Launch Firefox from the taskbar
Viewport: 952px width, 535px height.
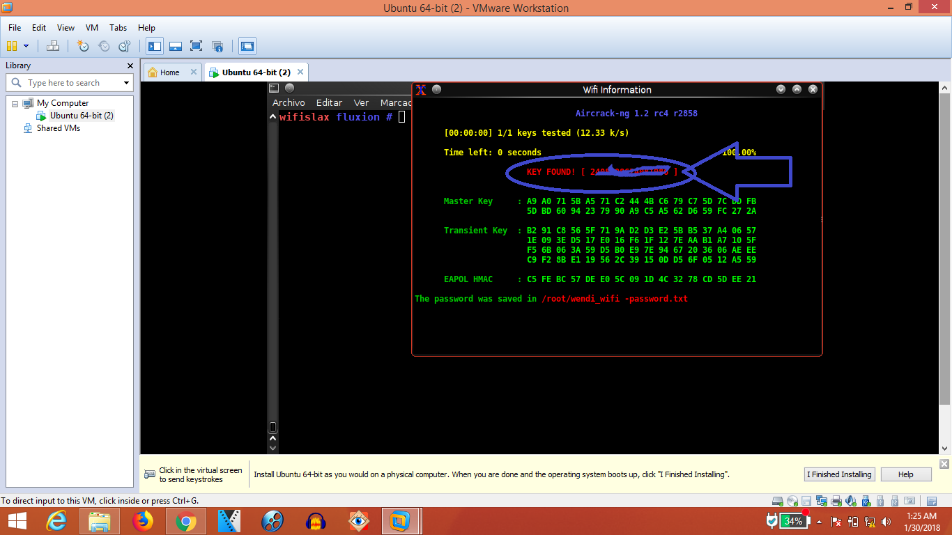(x=143, y=521)
